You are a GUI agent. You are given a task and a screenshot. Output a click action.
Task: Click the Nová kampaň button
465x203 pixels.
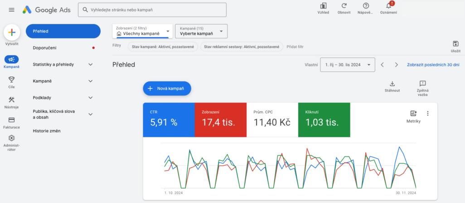click(167, 88)
